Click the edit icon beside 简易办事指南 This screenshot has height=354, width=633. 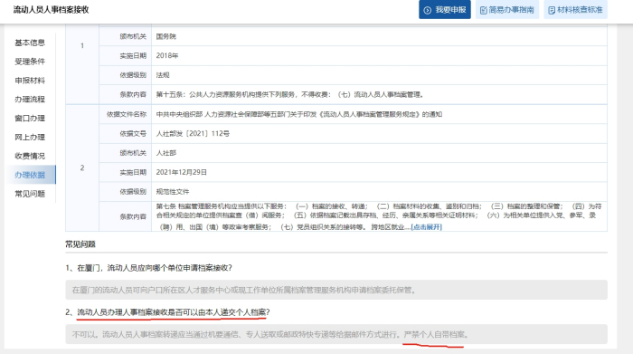483,10
